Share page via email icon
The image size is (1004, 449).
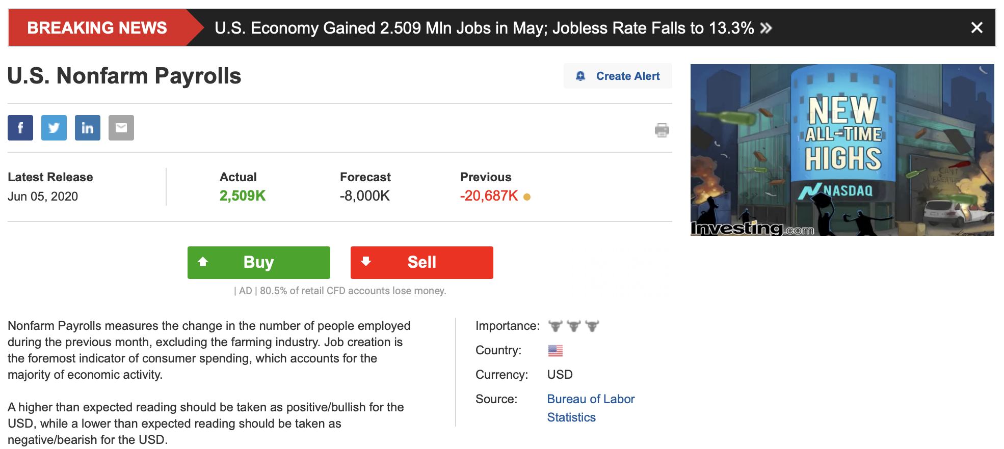121,128
